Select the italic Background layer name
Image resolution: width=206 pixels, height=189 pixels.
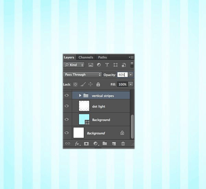pos(96,133)
